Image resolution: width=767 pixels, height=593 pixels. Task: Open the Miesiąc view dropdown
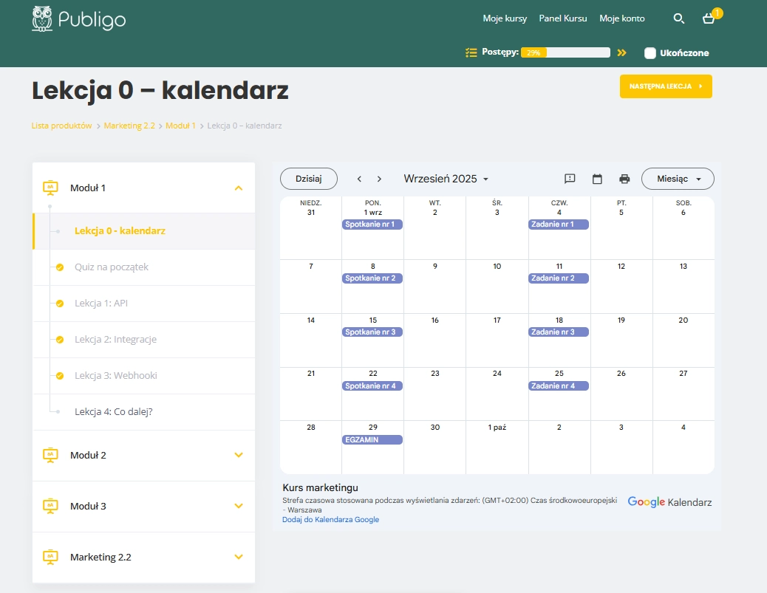[x=678, y=179]
